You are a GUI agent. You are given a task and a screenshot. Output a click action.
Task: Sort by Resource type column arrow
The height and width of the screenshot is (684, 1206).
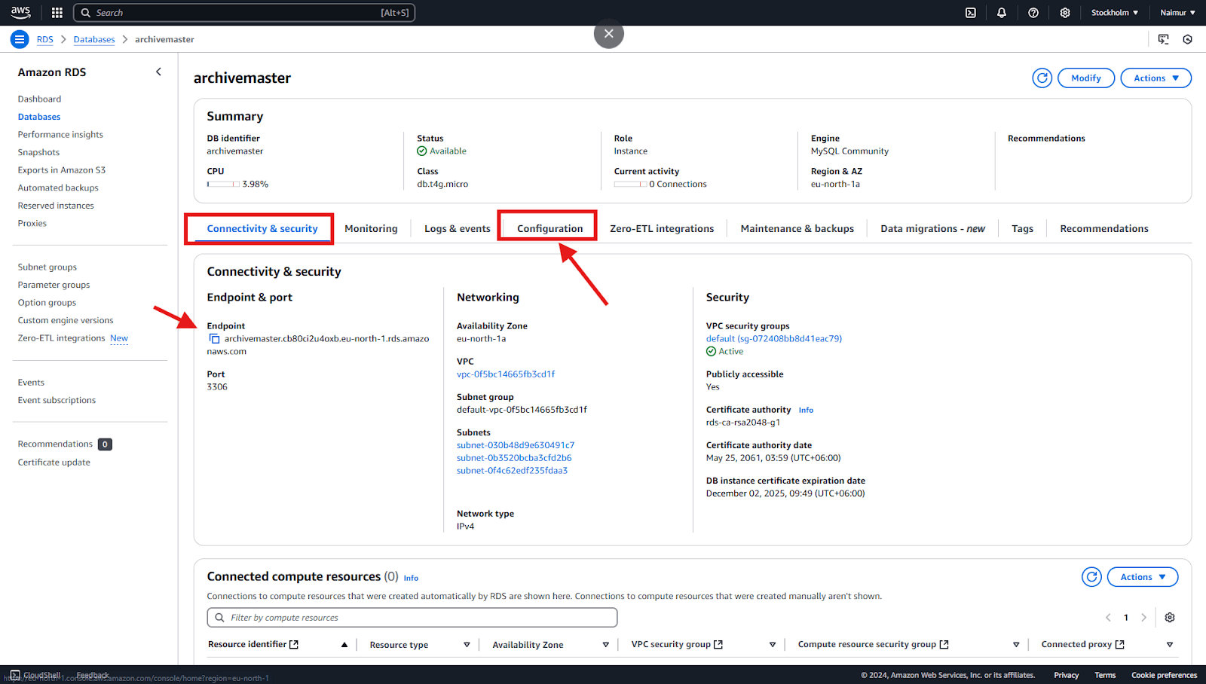(467, 645)
